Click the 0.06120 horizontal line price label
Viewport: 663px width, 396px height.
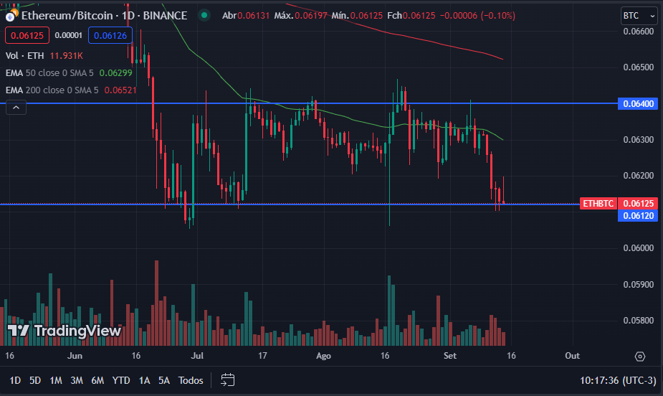[638, 216]
